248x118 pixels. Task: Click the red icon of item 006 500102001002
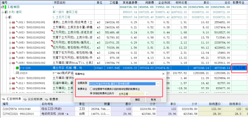(x=13, y=48)
